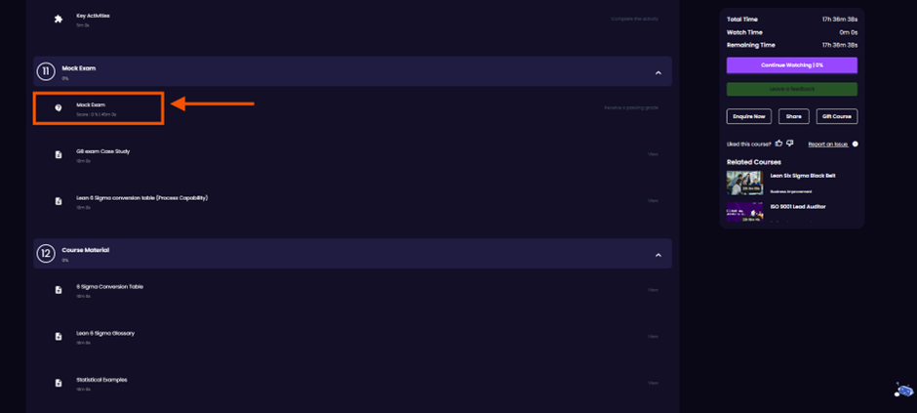Click the Continue Watching button
Viewport: 917px width, 413px height.
[792, 65]
